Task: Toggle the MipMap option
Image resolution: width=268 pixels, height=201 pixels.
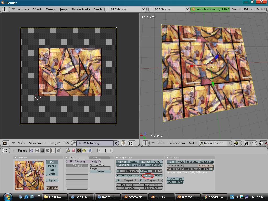Action: coord(122,162)
